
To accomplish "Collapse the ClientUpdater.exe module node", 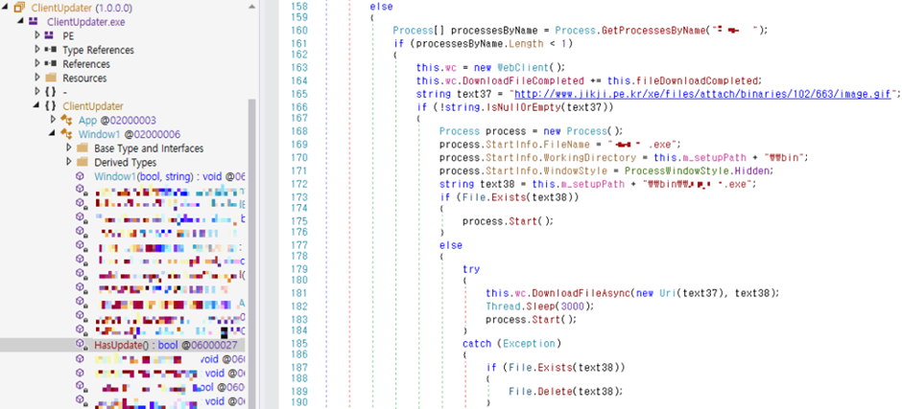I will pyautogui.click(x=21, y=21).
